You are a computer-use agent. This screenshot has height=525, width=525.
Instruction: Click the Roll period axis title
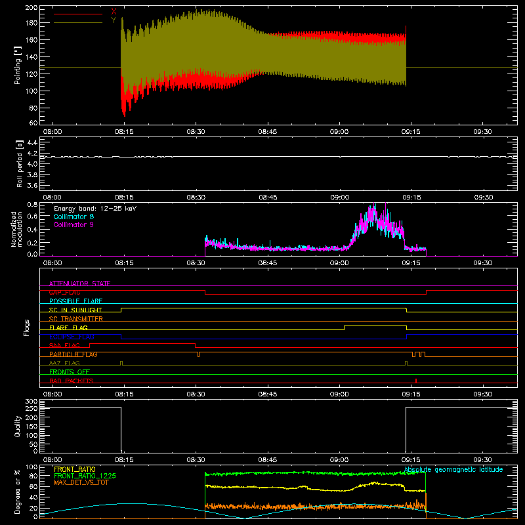pyautogui.click(x=19, y=164)
